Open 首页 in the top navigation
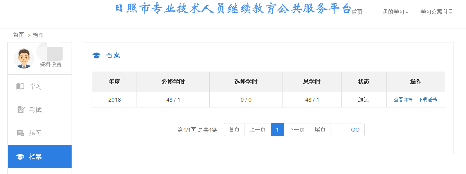This screenshot has height=174, width=466. [x=357, y=12]
